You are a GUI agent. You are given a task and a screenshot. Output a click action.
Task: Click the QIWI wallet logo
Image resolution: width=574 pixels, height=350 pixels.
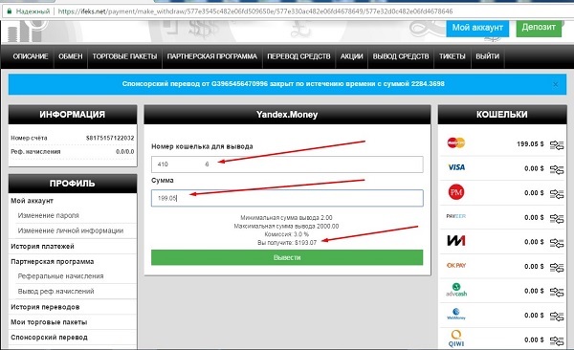click(x=456, y=339)
